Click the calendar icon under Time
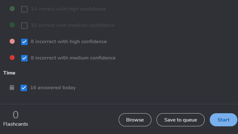Screen dimensions: 238x134 click(12, 87)
